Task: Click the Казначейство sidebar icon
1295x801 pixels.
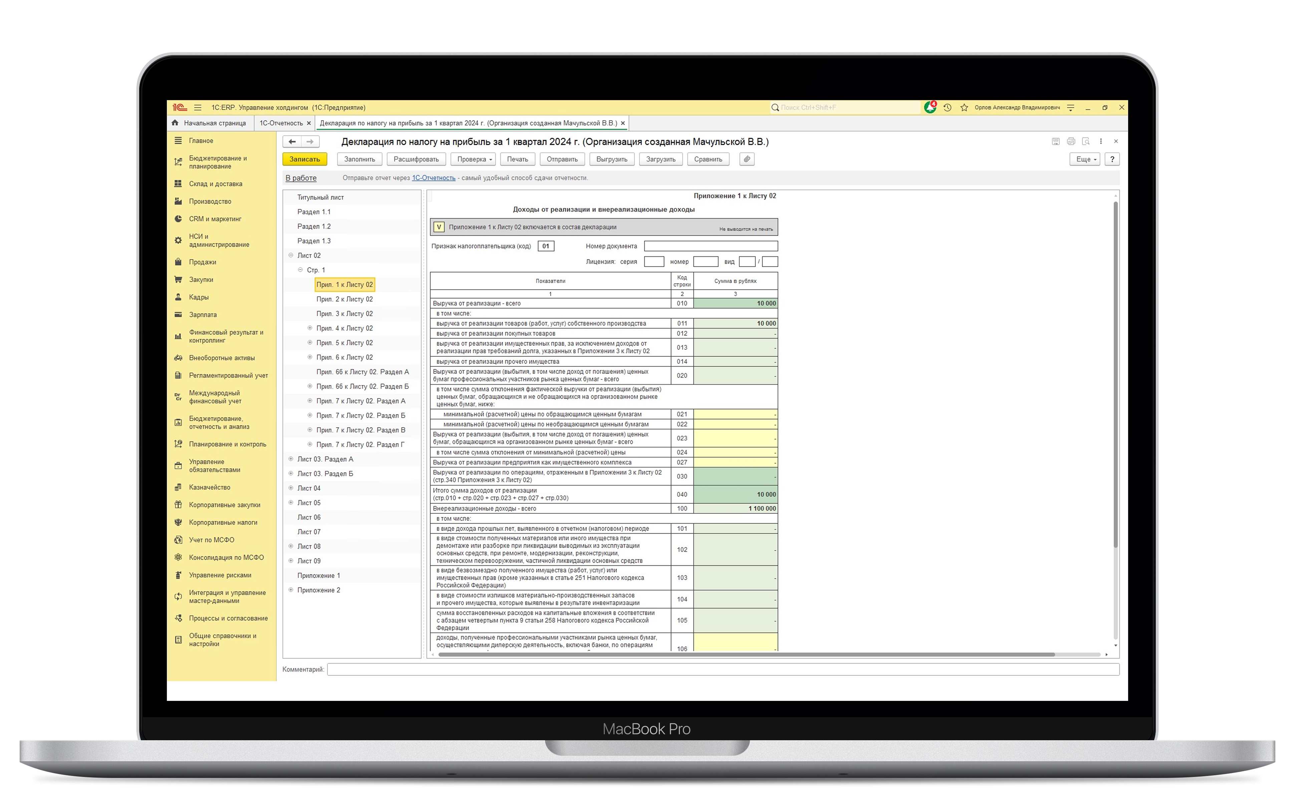Action: pyautogui.click(x=178, y=487)
